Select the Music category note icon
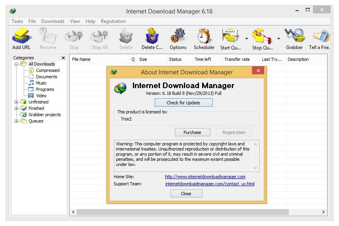The width and height of the screenshot is (339, 226). 31,83
